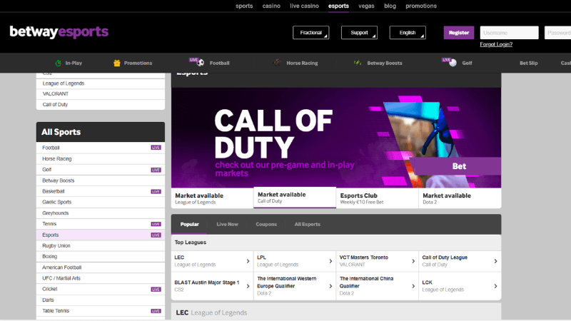Open Greyhounds in All Sports list
Screen dimensions: 571x321
coord(101,213)
